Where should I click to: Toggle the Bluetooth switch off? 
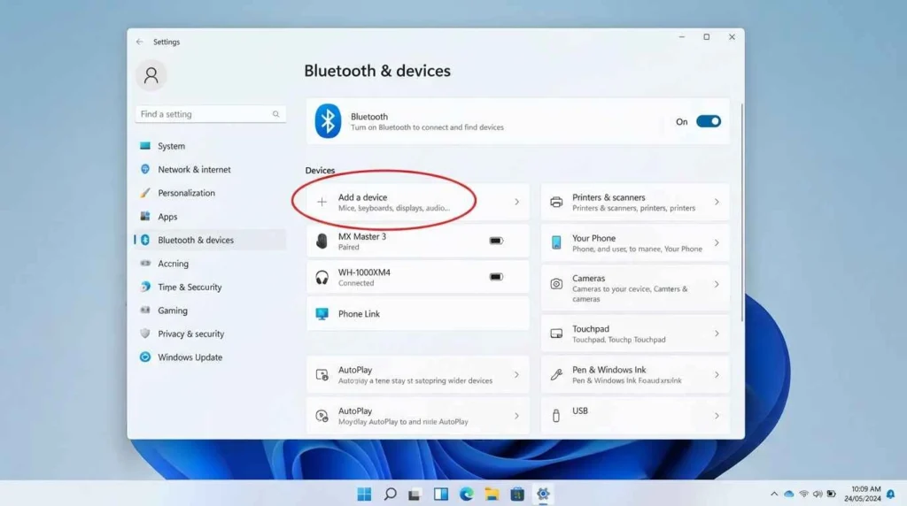(x=708, y=121)
